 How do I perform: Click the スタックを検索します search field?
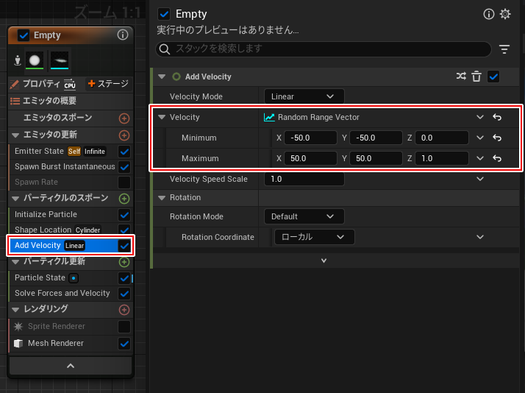[x=324, y=49]
